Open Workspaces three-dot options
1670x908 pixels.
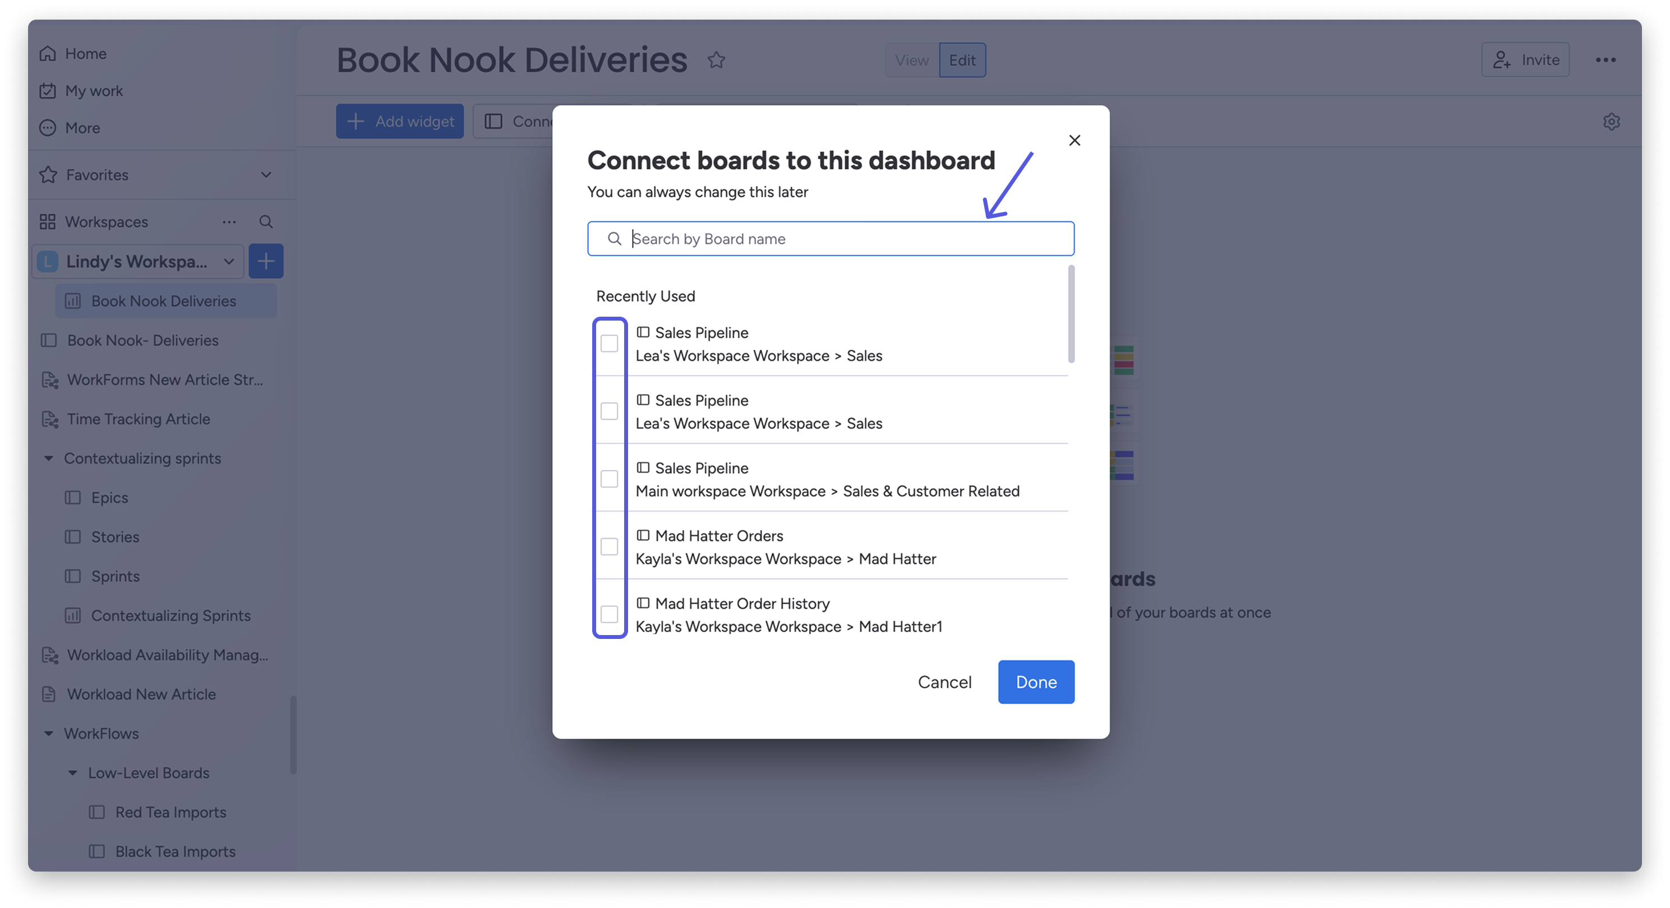(229, 221)
